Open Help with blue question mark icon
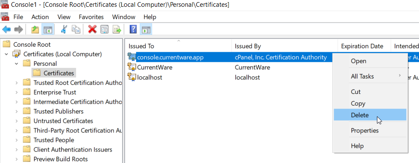 pos(133,29)
